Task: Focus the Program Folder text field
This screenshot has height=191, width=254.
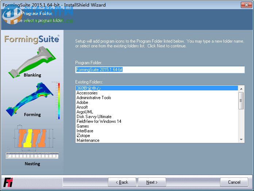Action: coord(160,70)
